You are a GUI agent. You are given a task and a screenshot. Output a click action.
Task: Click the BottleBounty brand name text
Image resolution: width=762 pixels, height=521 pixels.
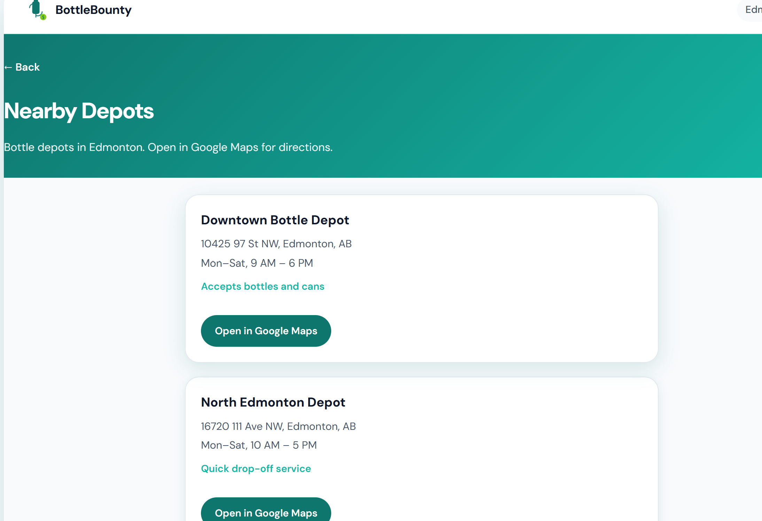93,10
